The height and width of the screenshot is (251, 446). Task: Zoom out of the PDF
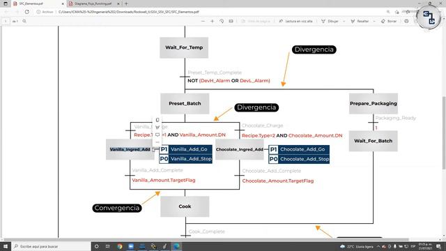pos(203,21)
